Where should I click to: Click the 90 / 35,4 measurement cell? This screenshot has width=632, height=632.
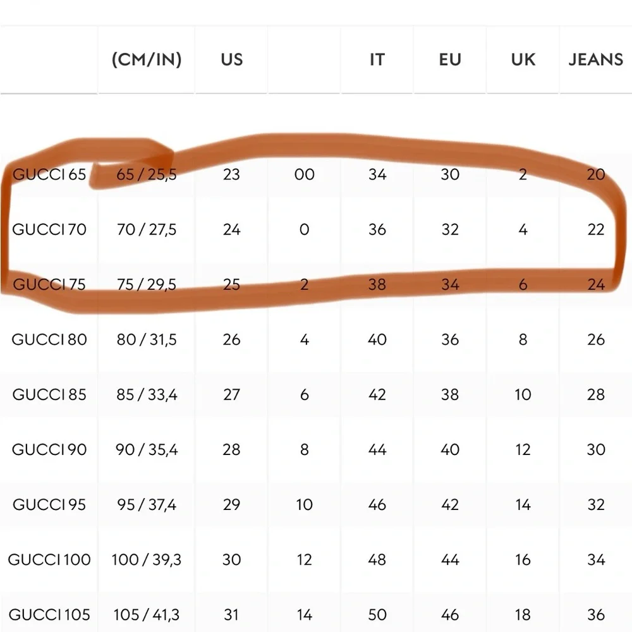146,449
